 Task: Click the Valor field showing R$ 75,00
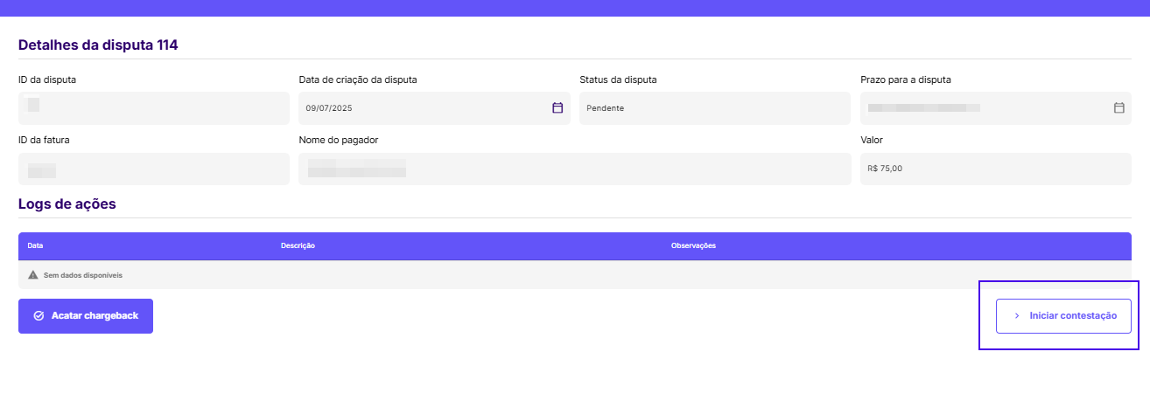click(995, 169)
